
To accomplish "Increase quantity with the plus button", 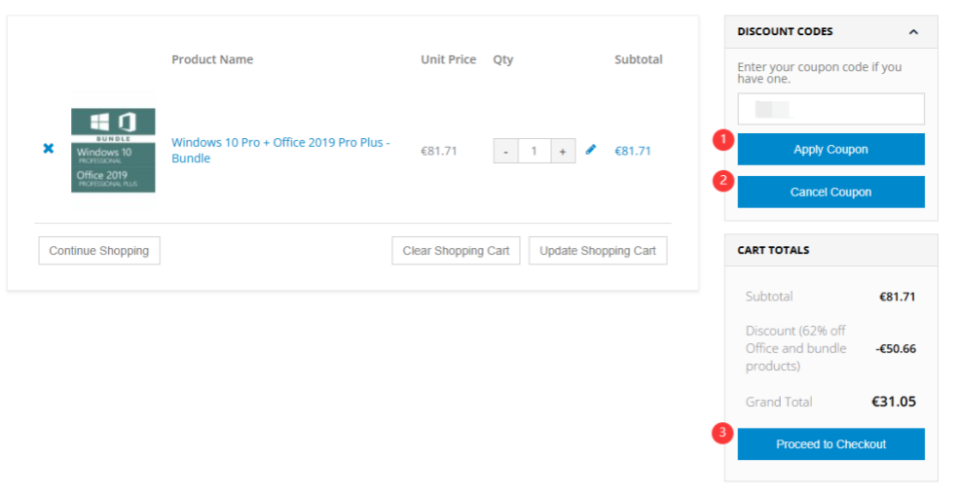I will [x=563, y=151].
